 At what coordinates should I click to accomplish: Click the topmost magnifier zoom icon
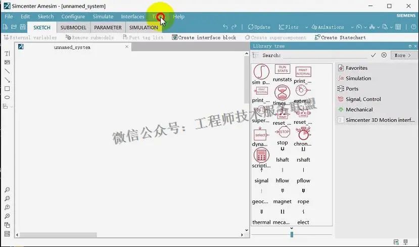click(x=7, y=189)
